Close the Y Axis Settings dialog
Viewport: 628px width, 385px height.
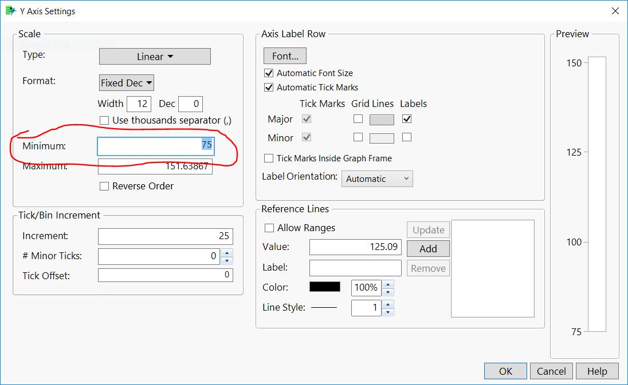[x=615, y=11]
